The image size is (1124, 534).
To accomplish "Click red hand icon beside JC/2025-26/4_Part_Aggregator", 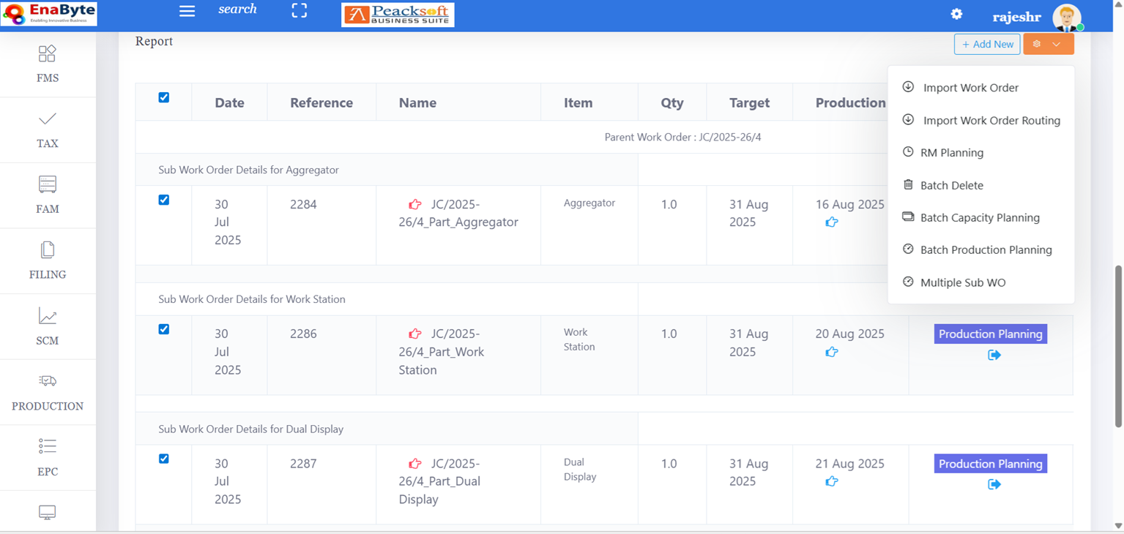I will point(415,204).
